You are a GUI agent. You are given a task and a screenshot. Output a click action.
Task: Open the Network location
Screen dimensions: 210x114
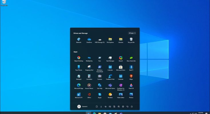pyautogui.click(x=79, y=39)
